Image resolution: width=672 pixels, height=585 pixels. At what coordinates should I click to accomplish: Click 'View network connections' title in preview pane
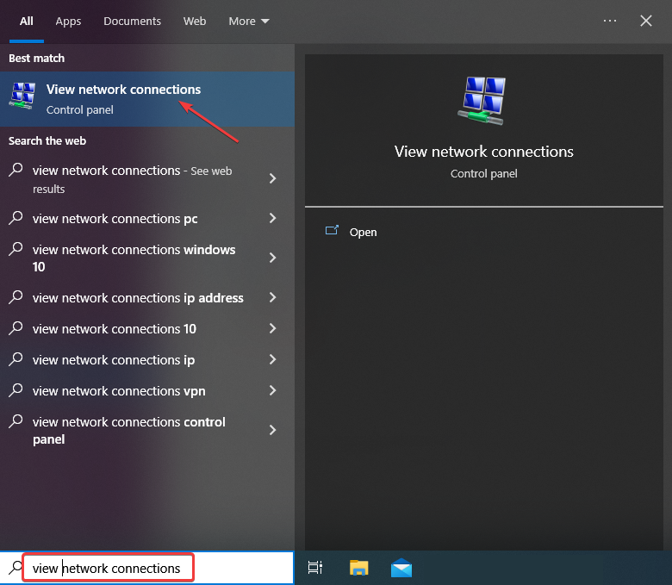[x=484, y=152]
